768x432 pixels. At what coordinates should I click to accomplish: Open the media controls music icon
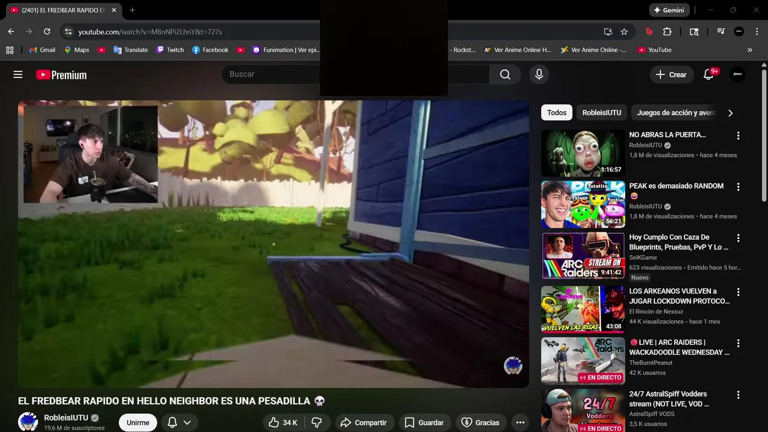coord(721,31)
